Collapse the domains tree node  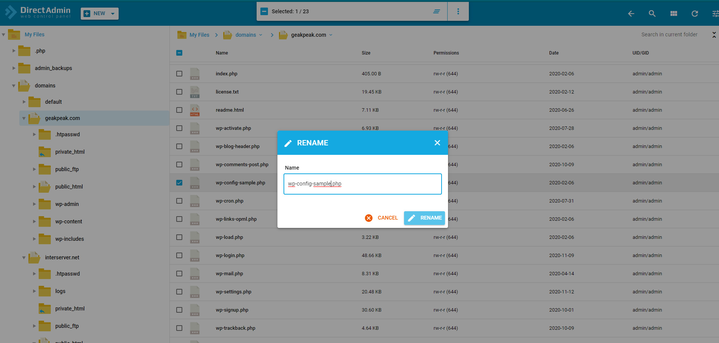(x=14, y=86)
